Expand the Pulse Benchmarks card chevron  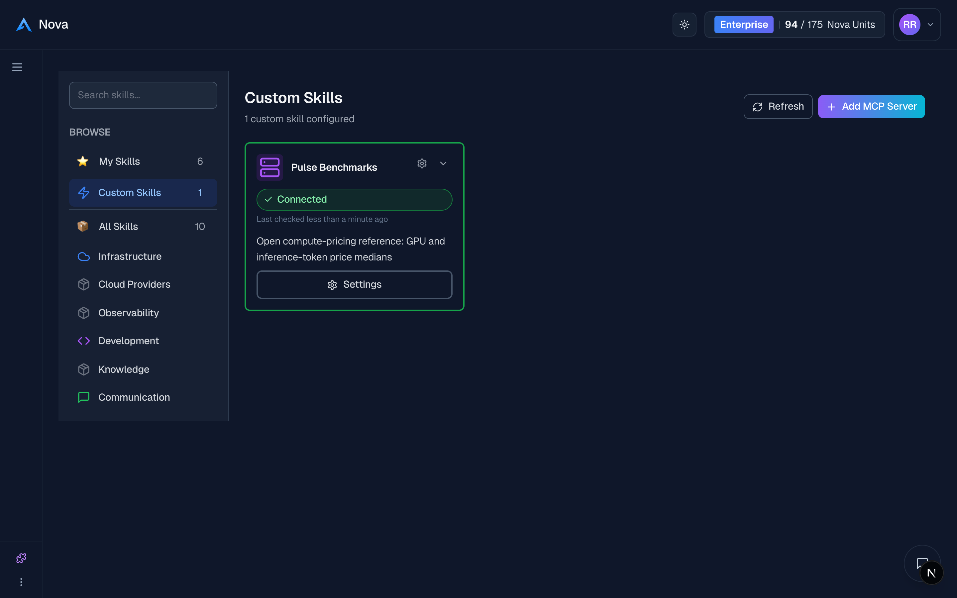[443, 163]
